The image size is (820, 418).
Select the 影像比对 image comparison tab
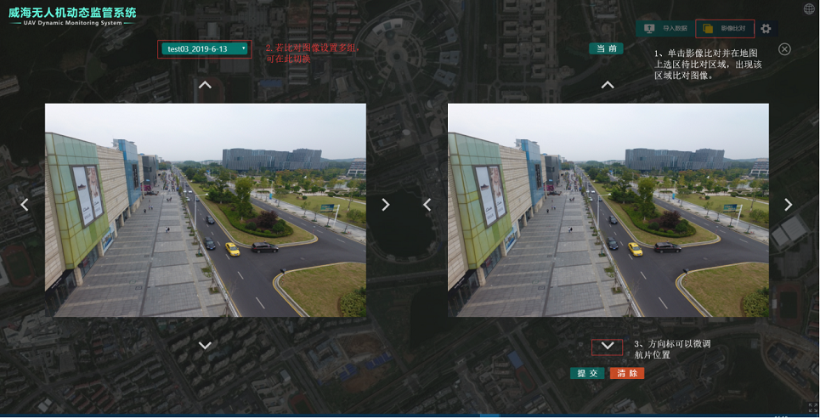coord(725,29)
